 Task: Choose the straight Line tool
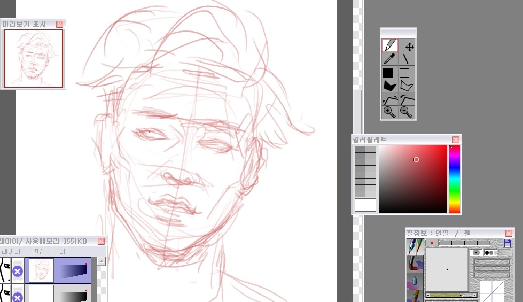[407, 59]
